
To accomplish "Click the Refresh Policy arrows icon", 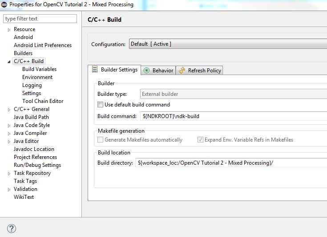I will pyautogui.click(x=182, y=71).
